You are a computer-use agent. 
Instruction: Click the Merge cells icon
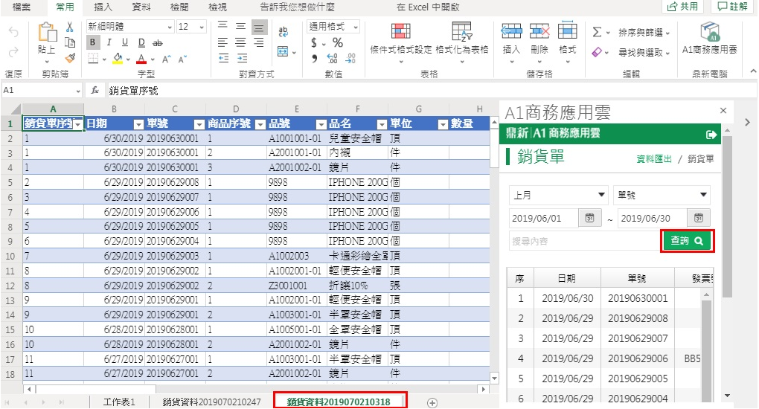pos(284,51)
